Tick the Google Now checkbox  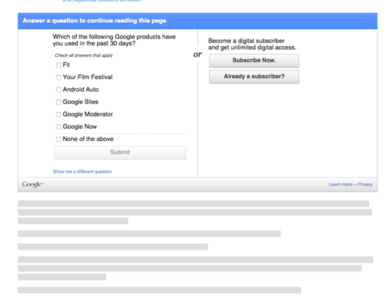click(x=58, y=127)
